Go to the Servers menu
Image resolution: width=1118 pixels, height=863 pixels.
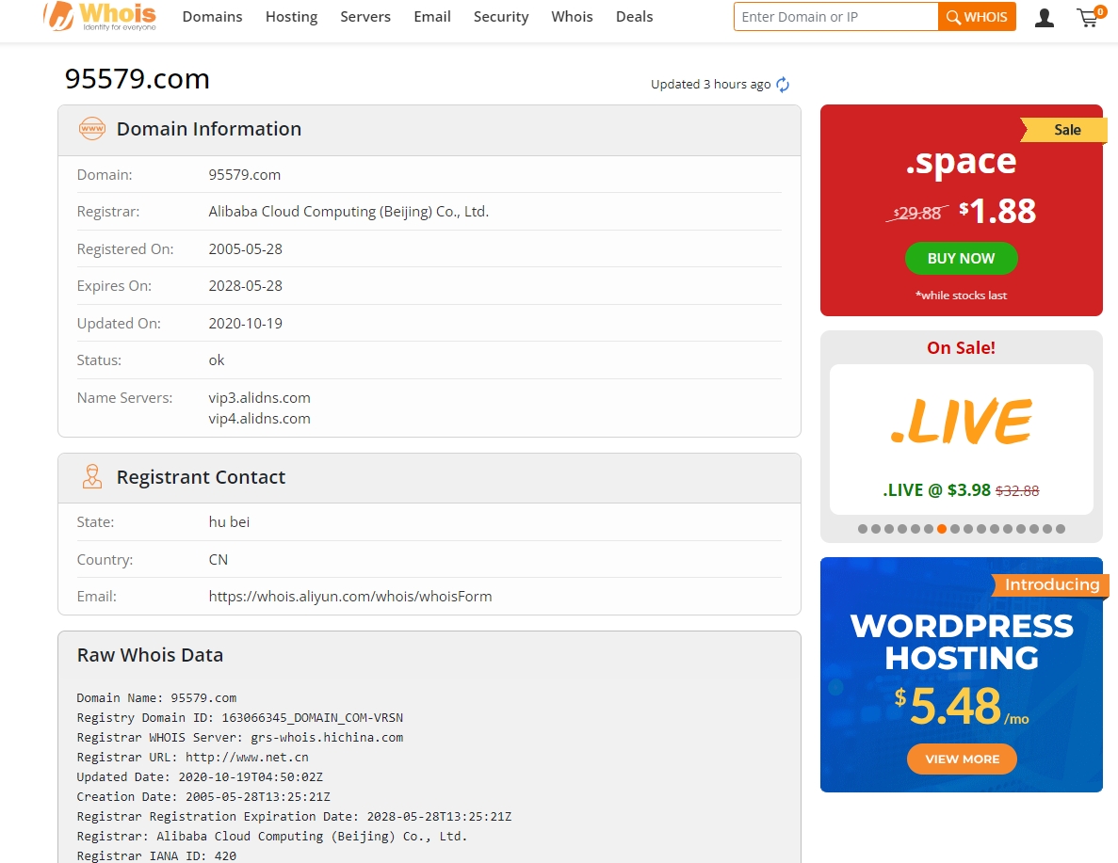[365, 17]
